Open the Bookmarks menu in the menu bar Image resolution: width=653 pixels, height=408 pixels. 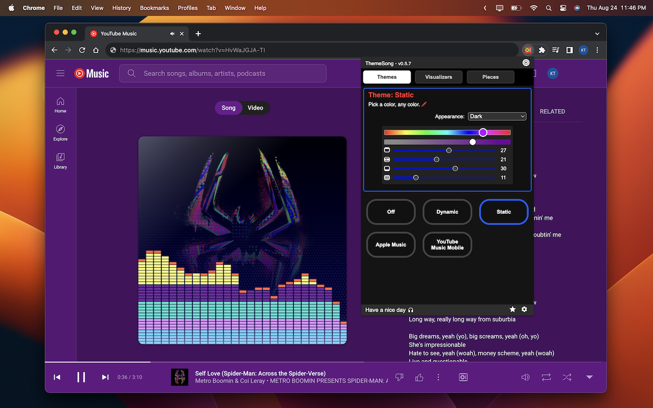[154, 8]
